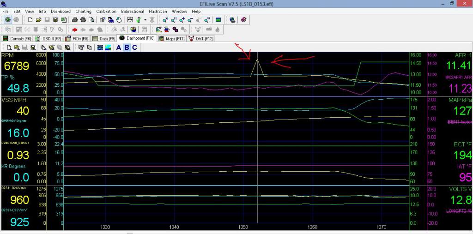473x234 pixels.
Task: Click the green screen display icon
Action: 218,19
